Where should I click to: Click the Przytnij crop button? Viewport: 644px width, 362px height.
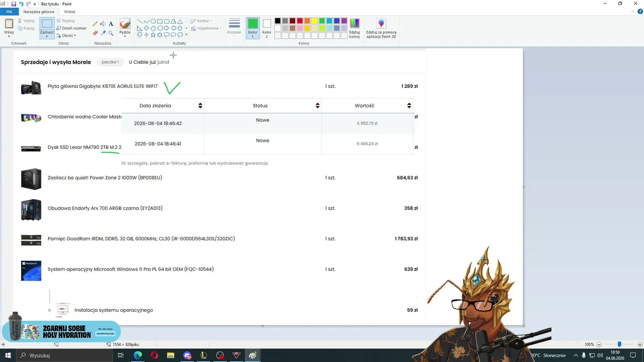[x=65, y=21]
